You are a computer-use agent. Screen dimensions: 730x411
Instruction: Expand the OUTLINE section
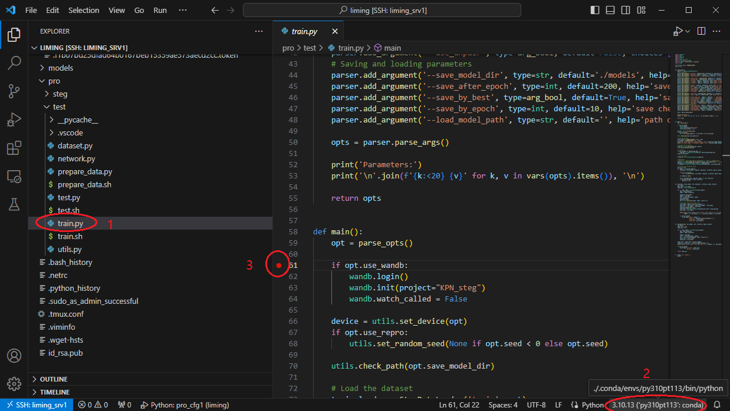pos(54,379)
